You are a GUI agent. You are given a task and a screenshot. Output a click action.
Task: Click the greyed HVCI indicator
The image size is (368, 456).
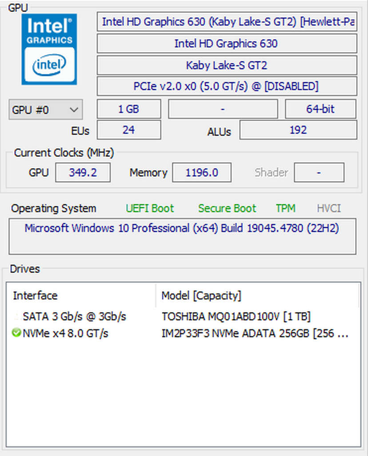click(328, 208)
